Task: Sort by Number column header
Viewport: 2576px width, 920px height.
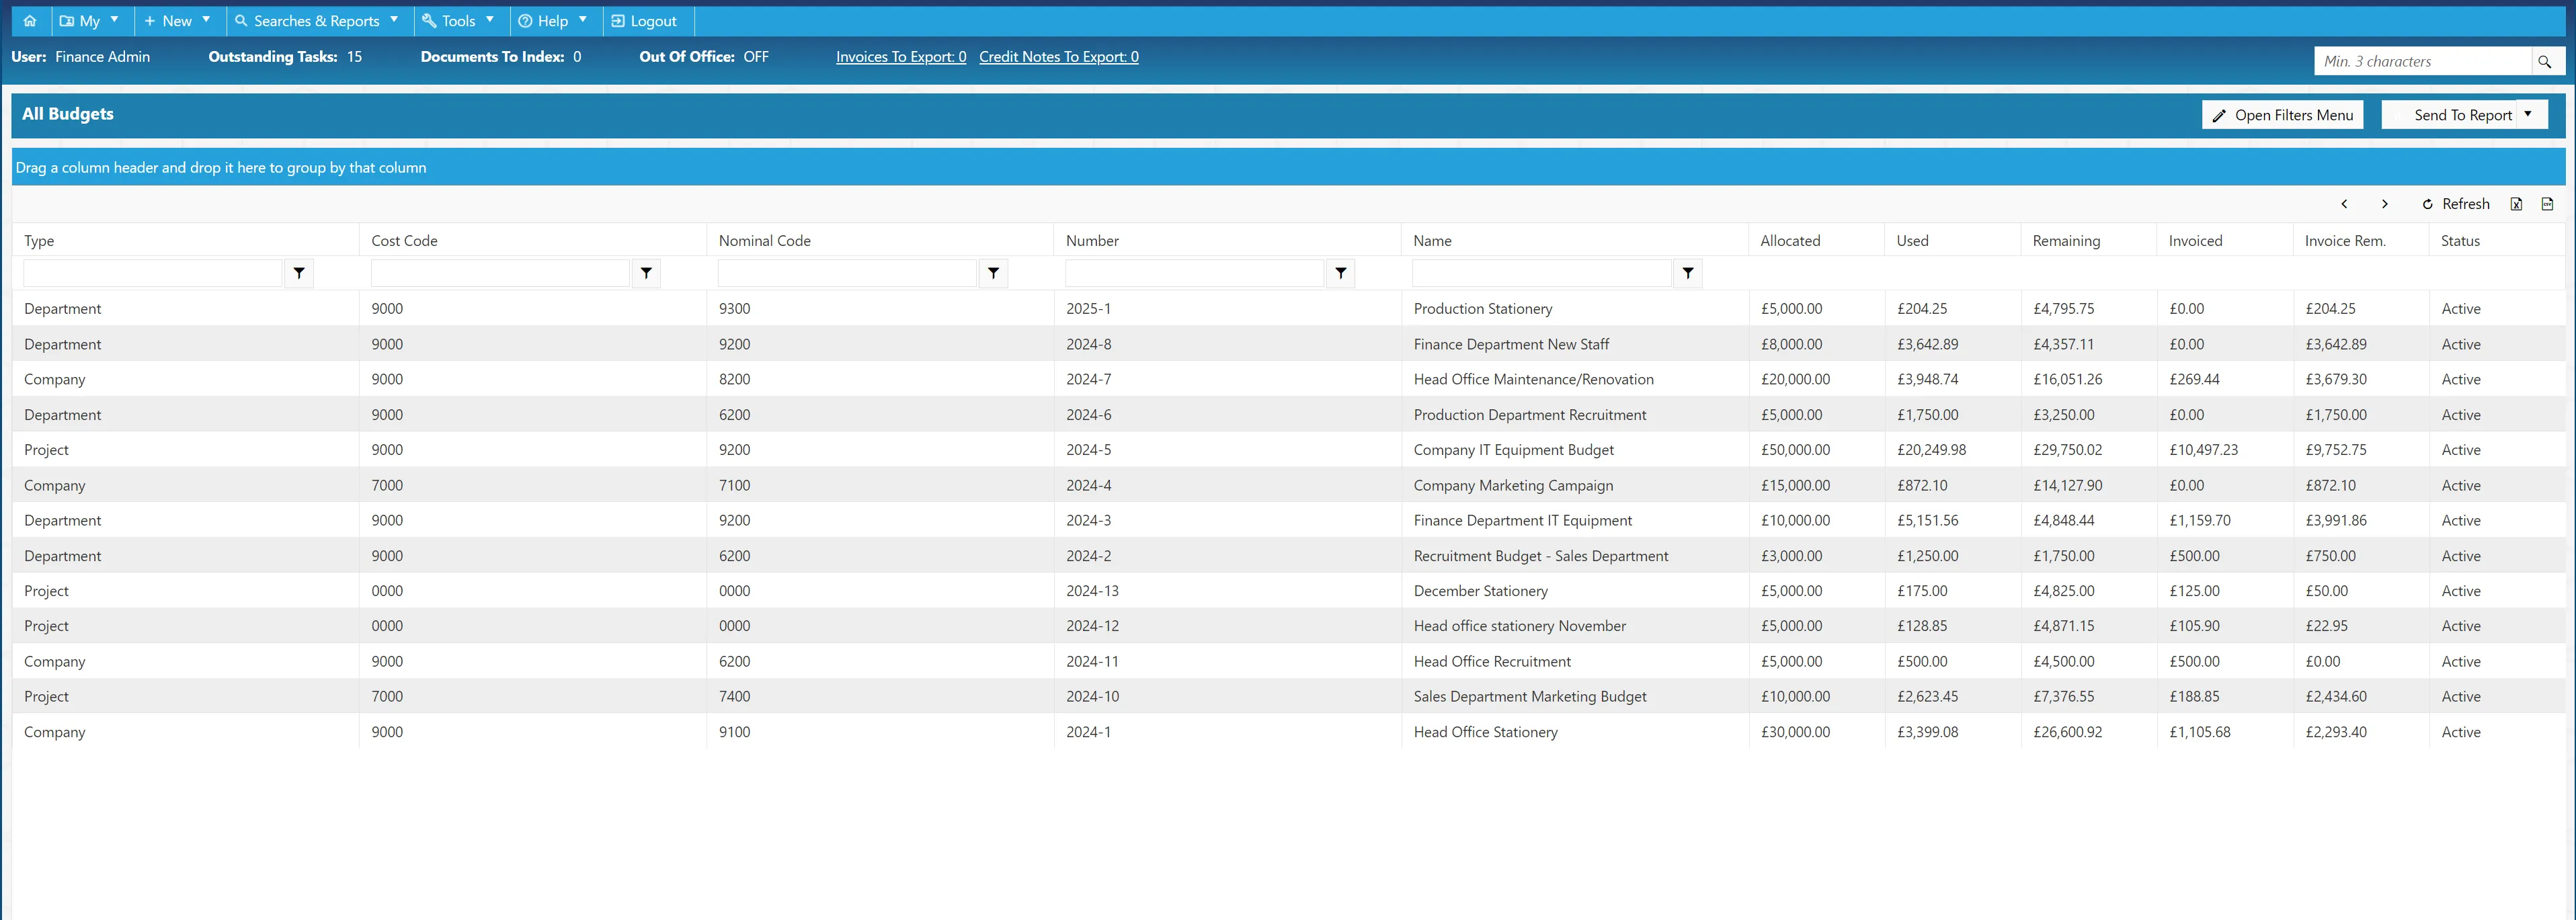Action: 1092,241
